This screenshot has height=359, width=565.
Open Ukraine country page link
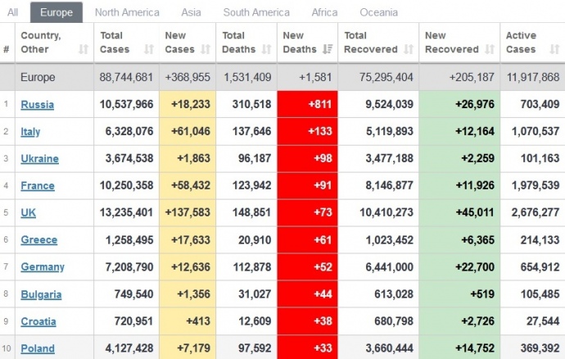[x=39, y=159]
